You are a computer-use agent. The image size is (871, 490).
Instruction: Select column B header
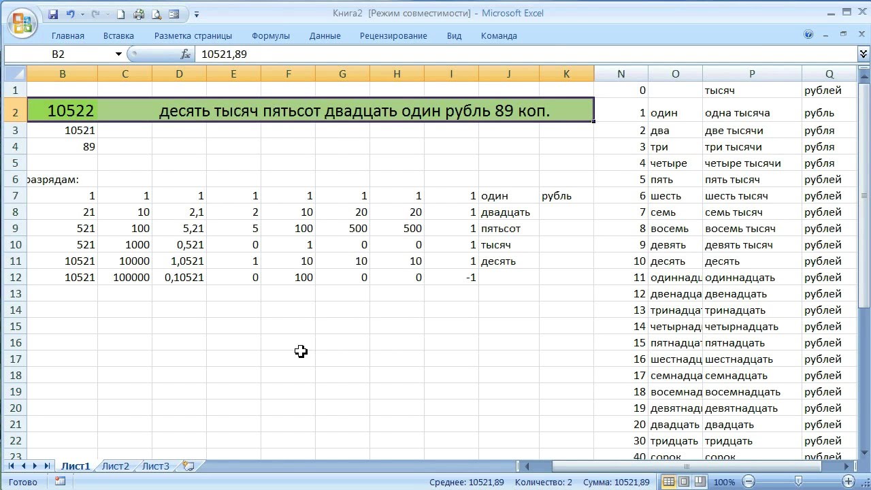pos(63,73)
